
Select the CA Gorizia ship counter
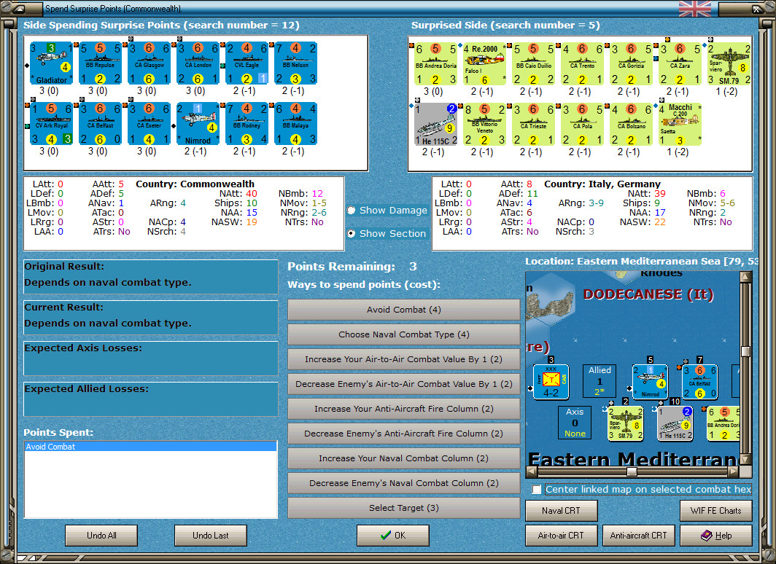tap(632, 64)
